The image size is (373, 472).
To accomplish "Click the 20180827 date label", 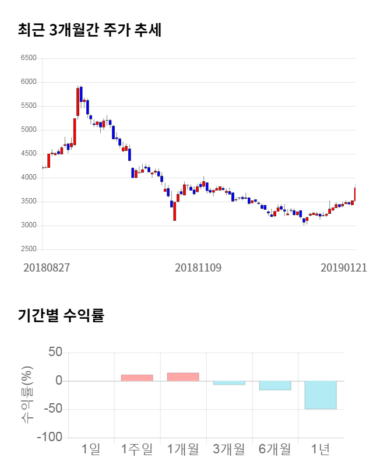I will click(47, 268).
